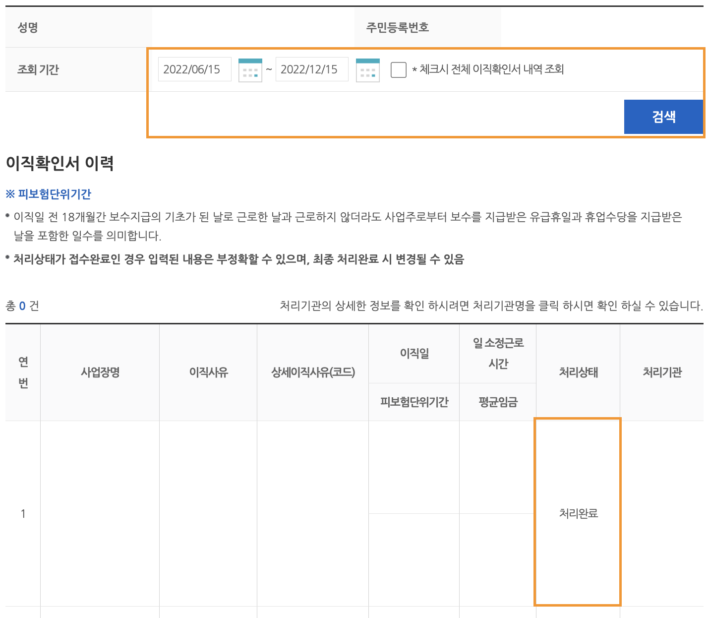Click the 총 0 건 record count

(22, 306)
